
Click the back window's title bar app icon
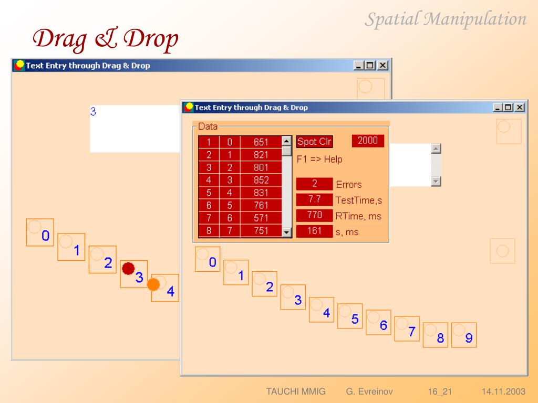19,65
